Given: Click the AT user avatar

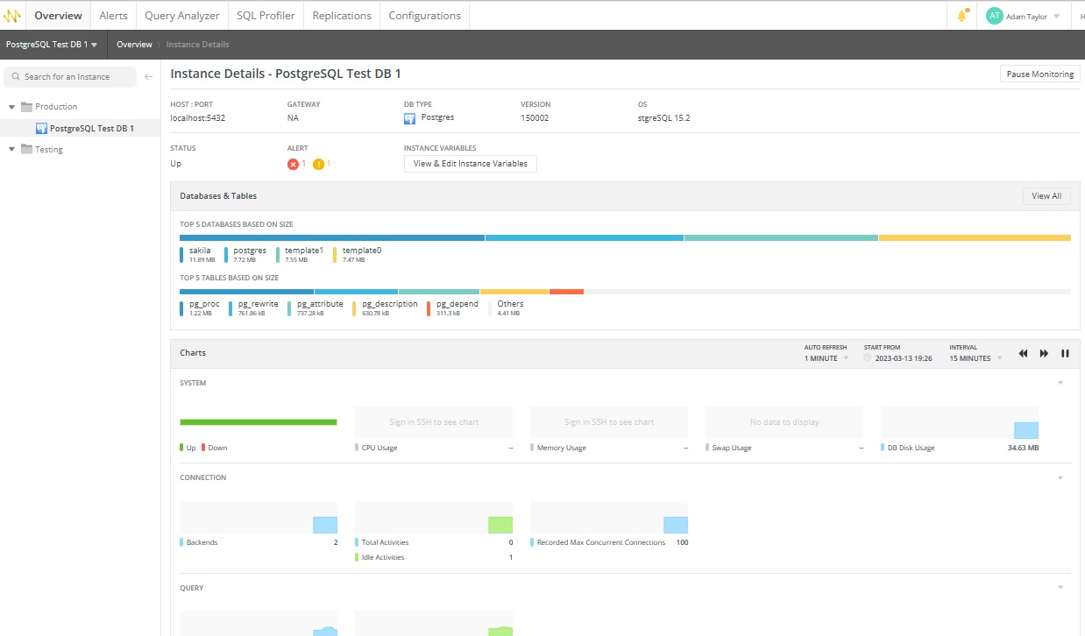Looking at the screenshot, I should coord(994,16).
